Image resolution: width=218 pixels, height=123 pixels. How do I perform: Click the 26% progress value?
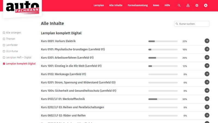[185, 58]
